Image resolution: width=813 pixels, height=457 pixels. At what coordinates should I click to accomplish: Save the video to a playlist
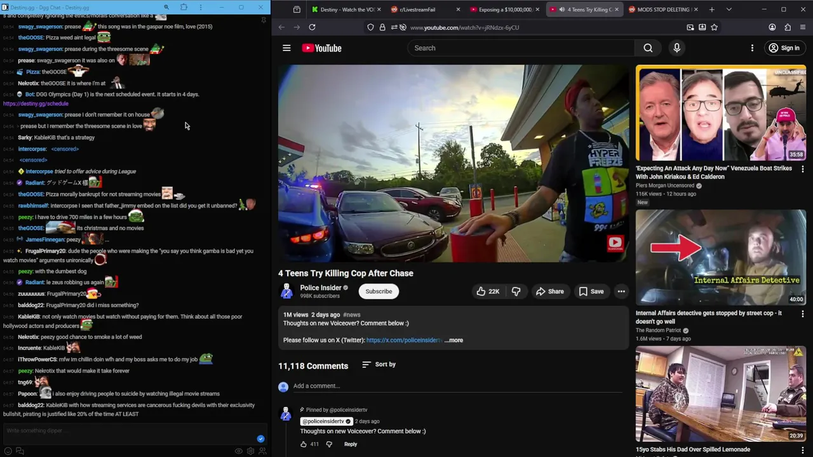(591, 291)
